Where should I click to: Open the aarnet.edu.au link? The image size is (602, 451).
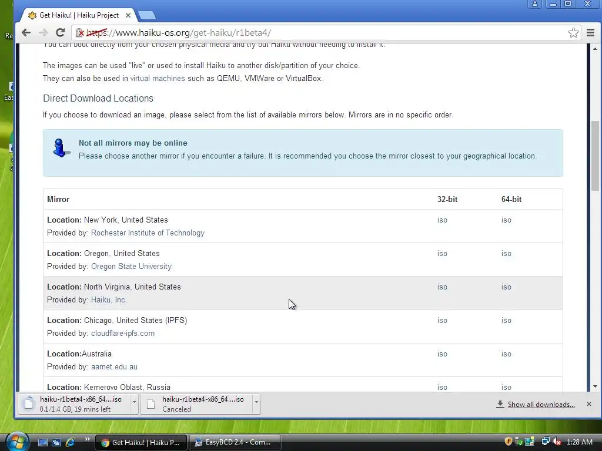click(114, 366)
